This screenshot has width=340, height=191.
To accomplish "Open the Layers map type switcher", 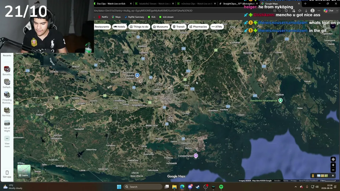I will (24, 171).
